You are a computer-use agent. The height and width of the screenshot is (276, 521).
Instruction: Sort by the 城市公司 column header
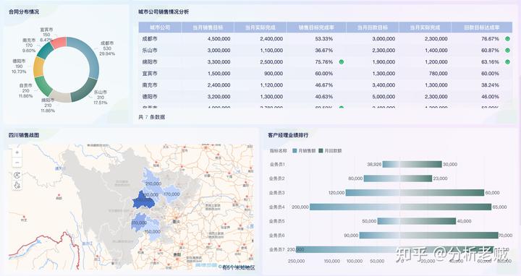(x=160, y=27)
